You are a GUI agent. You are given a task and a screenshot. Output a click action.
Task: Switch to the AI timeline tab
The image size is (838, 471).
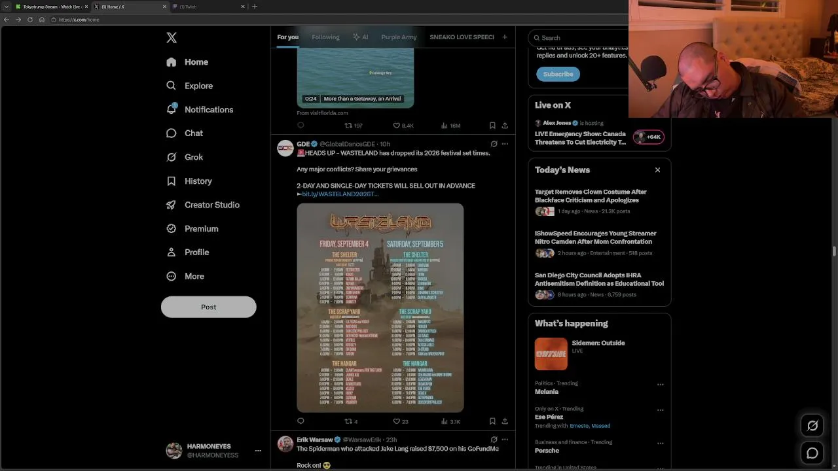tap(361, 37)
